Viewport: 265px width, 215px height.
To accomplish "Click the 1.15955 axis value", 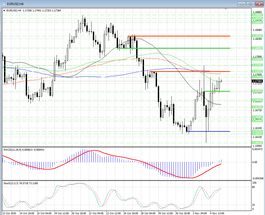I will [257, 146].
